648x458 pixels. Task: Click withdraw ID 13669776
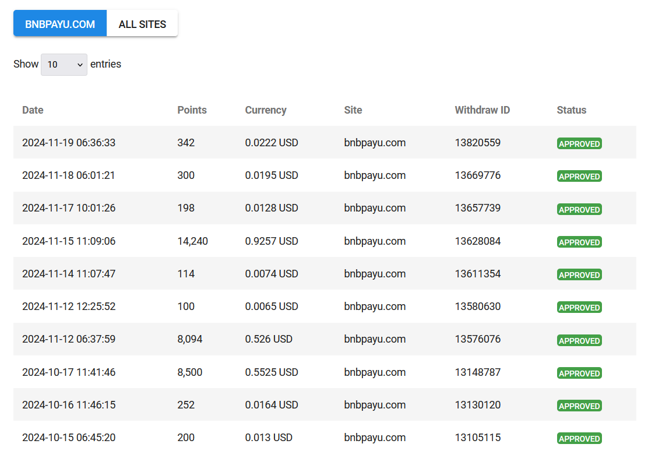click(478, 175)
